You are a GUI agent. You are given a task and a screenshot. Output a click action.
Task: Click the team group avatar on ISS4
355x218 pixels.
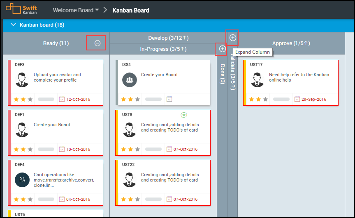pyautogui.click(x=130, y=79)
